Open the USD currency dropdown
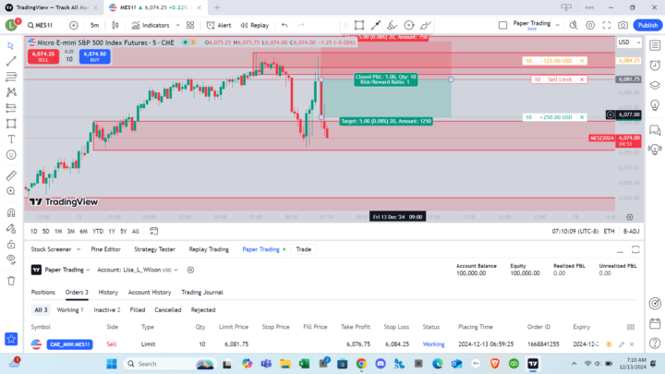The image size is (665, 374). (629, 42)
